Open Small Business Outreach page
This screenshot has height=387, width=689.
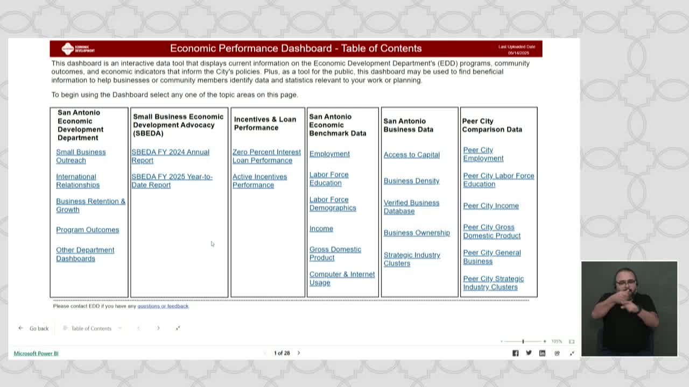(81, 156)
